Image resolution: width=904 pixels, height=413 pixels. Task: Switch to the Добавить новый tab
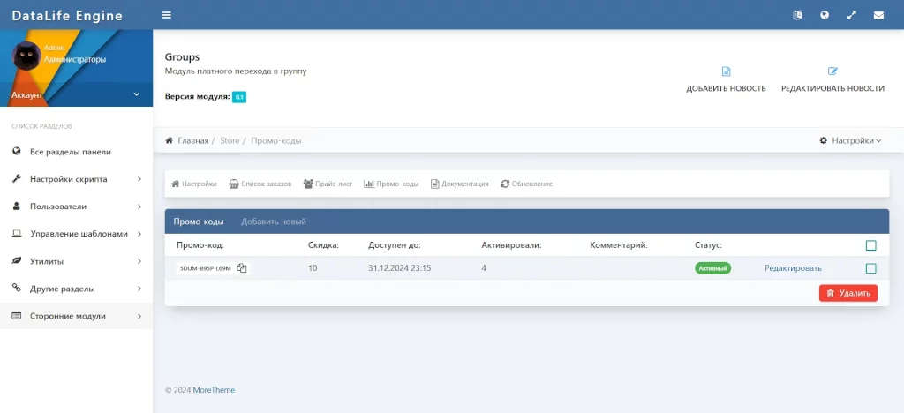[x=274, y=222]
